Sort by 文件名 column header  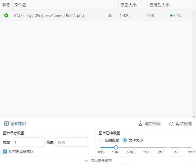tap(21, 5)
